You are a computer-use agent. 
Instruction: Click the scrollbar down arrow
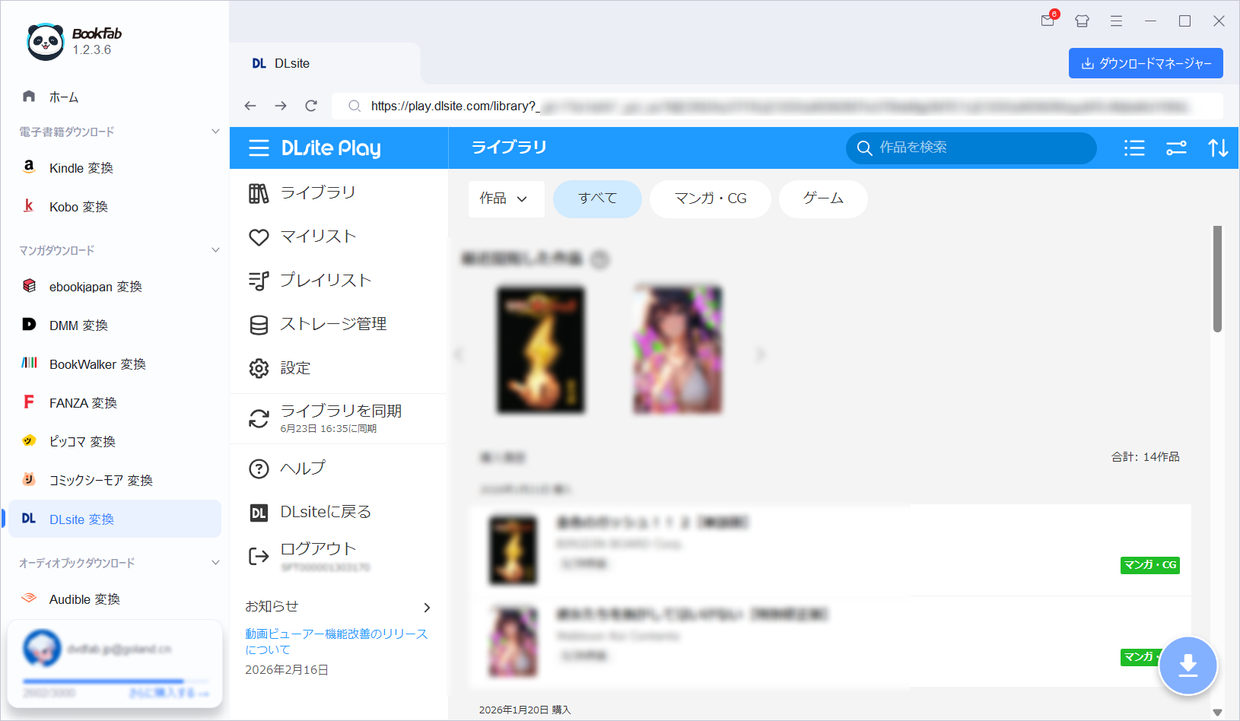point(1217,713)
